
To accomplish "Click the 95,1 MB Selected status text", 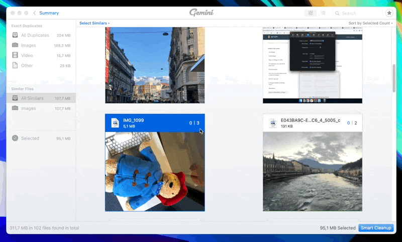I will 338,227.
